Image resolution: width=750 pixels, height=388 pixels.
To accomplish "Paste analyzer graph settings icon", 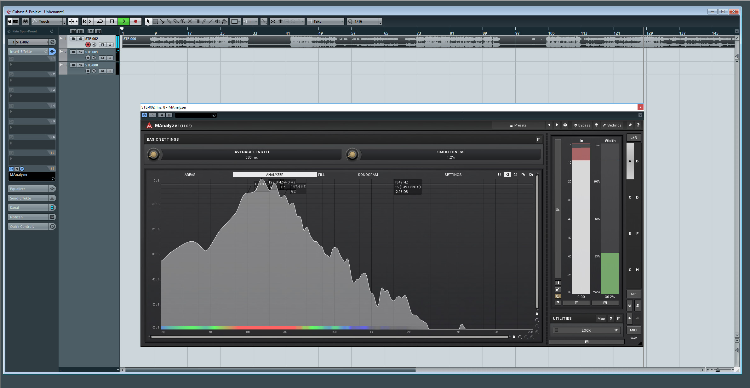I will click(x=531, y=174).
